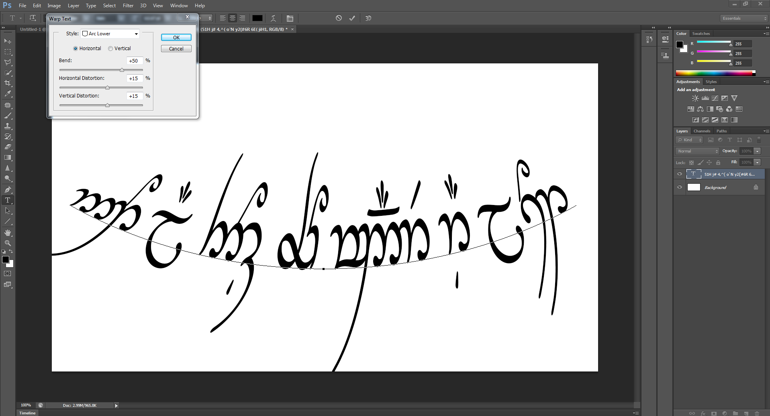Click the Horizontal Distortion value field
770x416 pixels.
134,79
